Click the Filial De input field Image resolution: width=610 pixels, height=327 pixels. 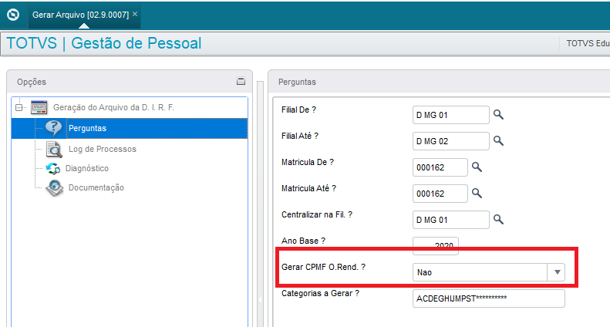pyautogui.click(x=450, y=115)
